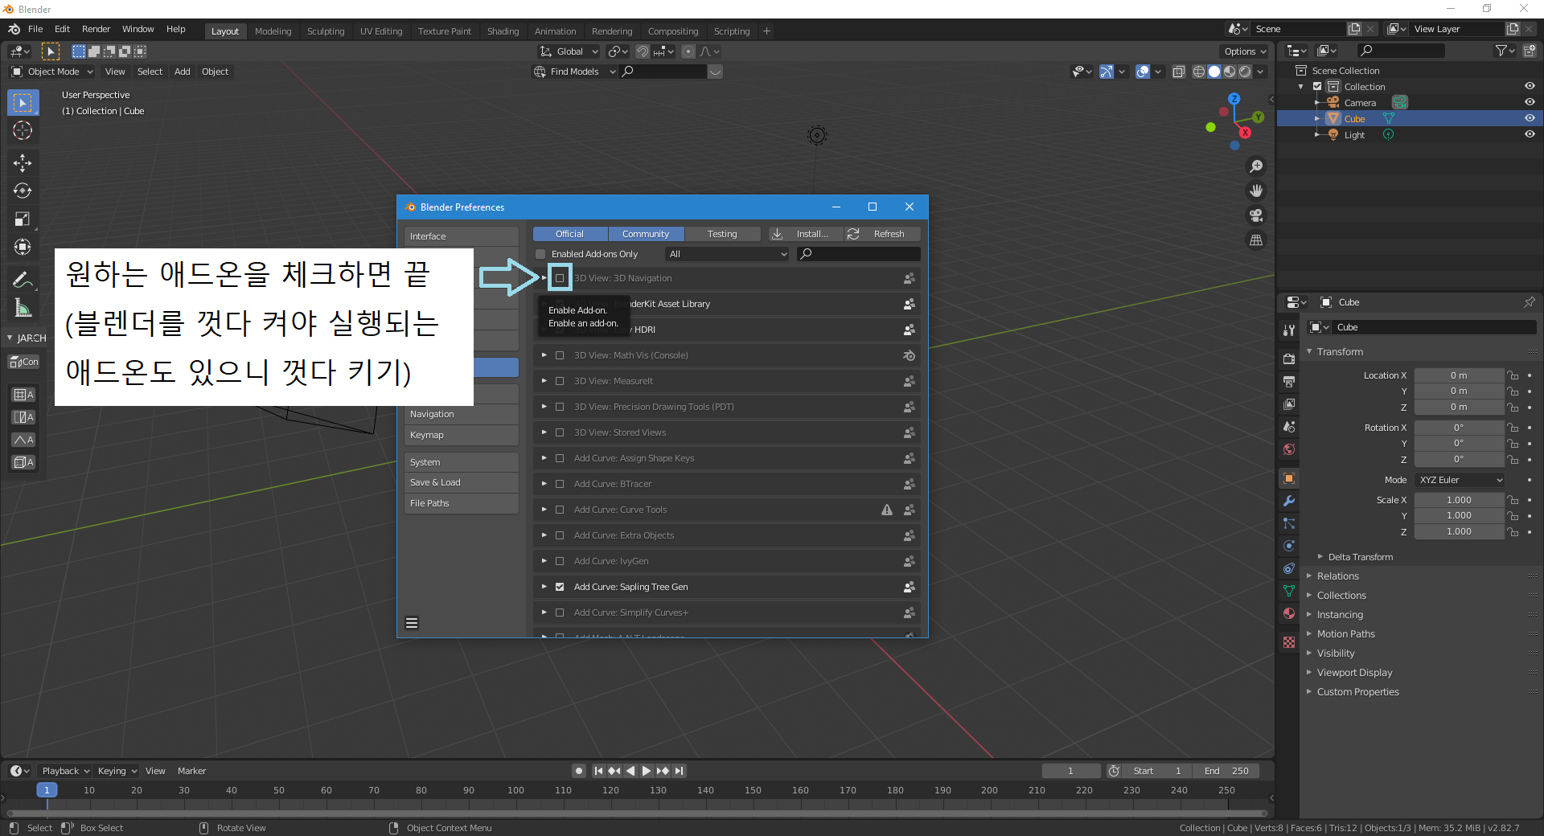This screenshot has height=836, width=1544.
Task: Toggle Testing add-ons filter
Action: click(722, 234)
